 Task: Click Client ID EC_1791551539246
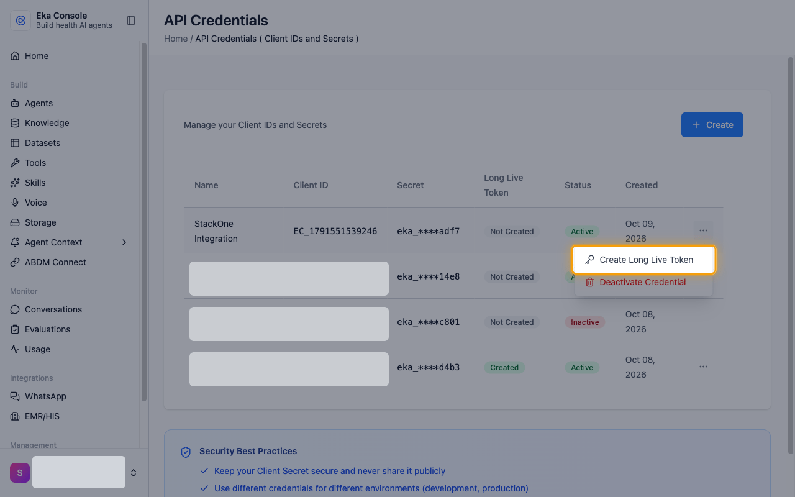(x=335, y=231)
